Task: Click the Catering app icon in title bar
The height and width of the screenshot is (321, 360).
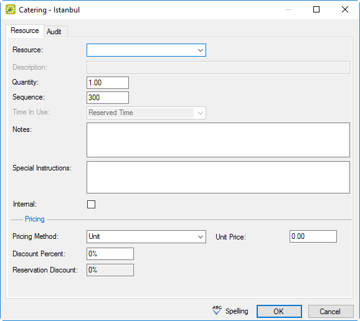Action: 11,9
